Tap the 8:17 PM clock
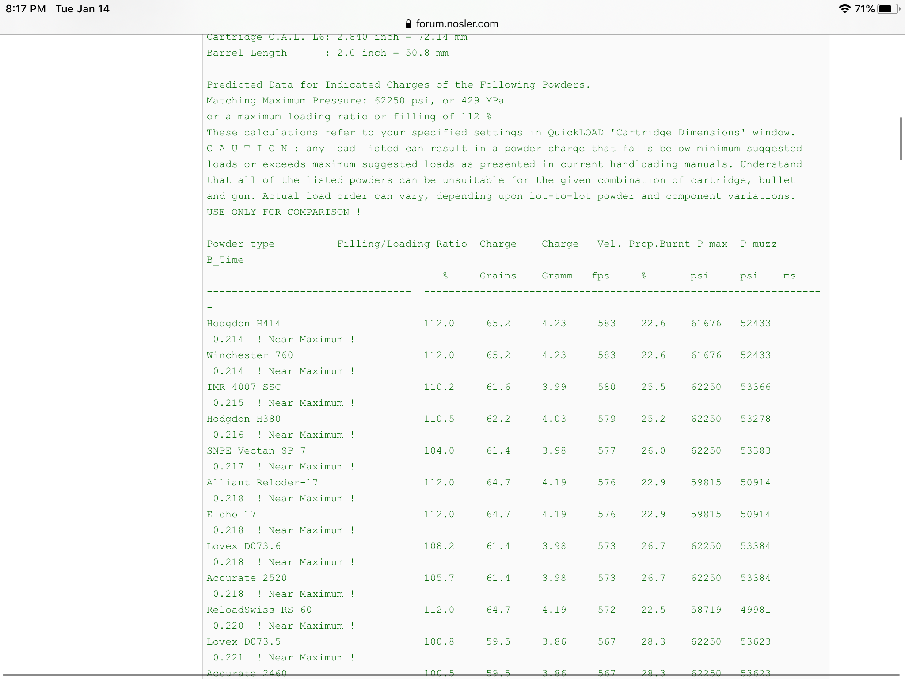 [26, 9]
